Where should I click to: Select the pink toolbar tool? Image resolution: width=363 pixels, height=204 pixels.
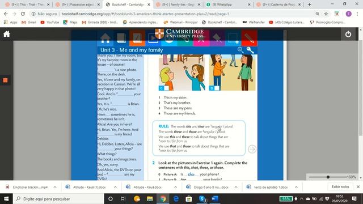(x=201, y=38)
